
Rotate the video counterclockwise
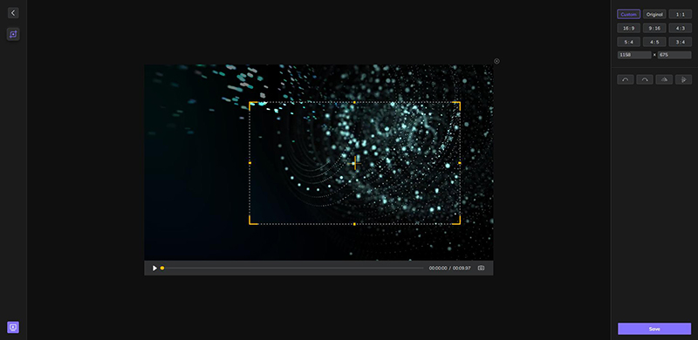625,79
